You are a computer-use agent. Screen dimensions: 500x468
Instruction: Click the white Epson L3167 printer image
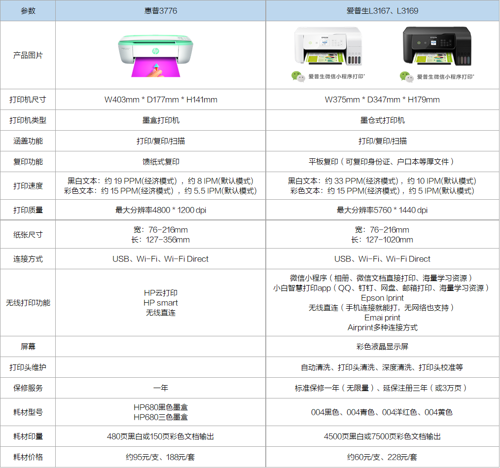click(x=328, y=46)
